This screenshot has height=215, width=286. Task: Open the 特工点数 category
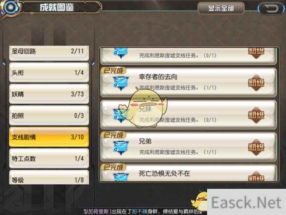[49, 158]
